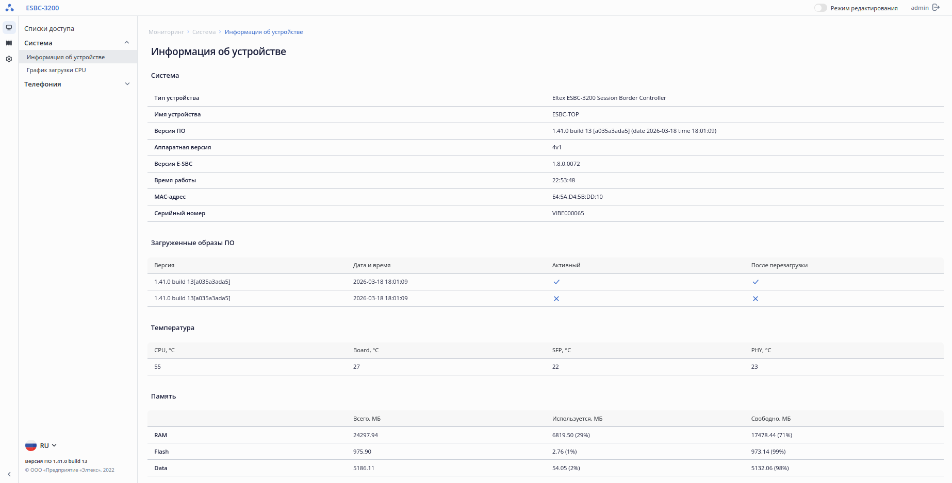Click the Система breadcrumb link
This screenshot has width=952, height=483.
click(204, 32)
